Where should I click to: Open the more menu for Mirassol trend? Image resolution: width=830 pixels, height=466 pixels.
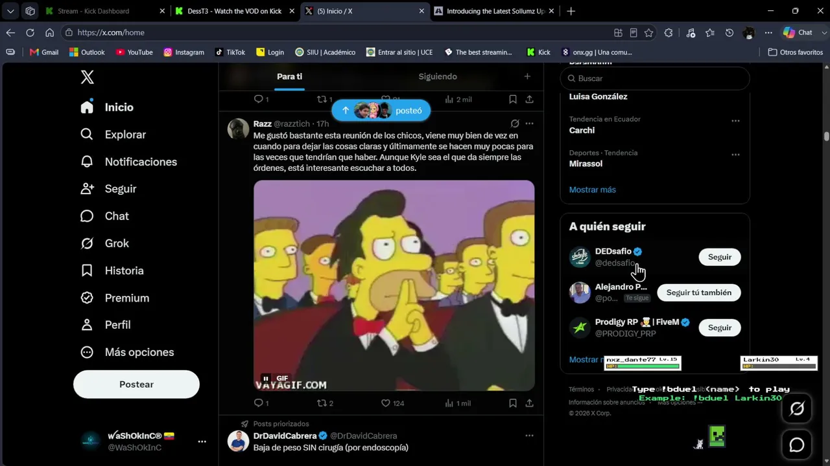735,155
